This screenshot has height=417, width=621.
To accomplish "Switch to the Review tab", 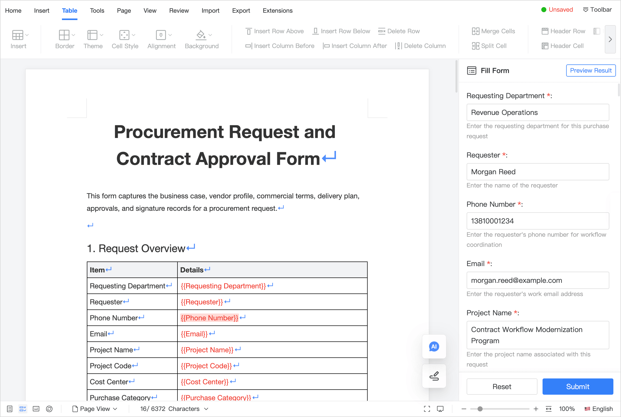I will (x=179, y=10).
